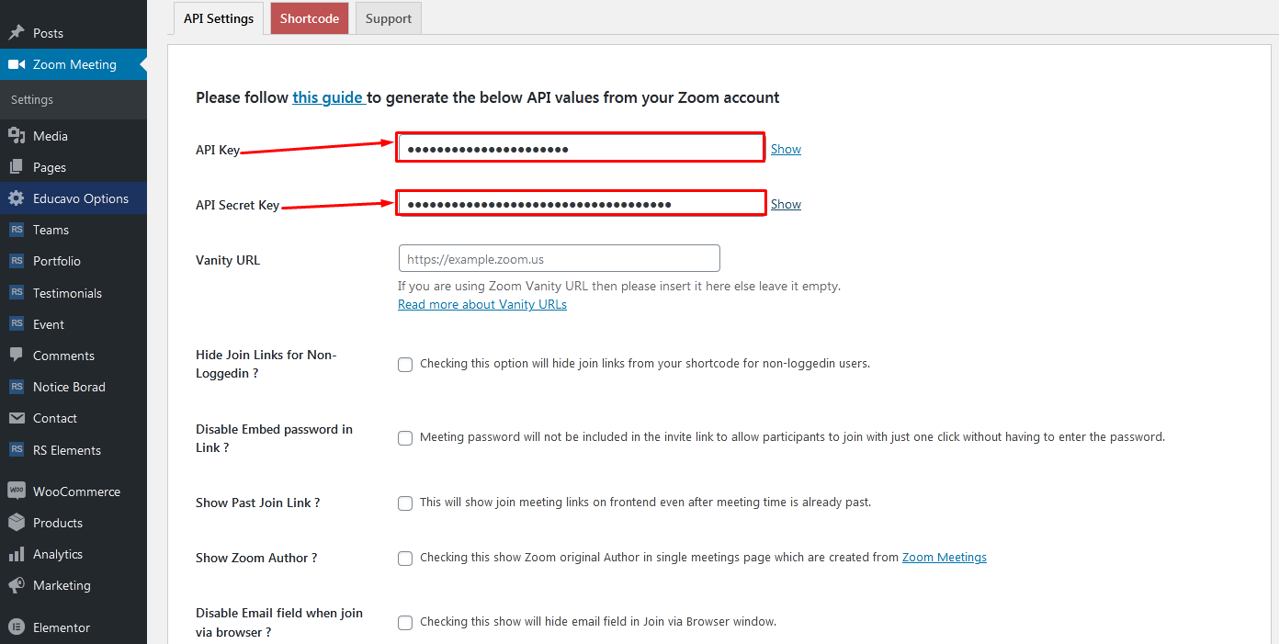Viewport: 1279px width, 644px height.
Task: Open the Zoom Meeting menu item
Action: pos(74,64)
